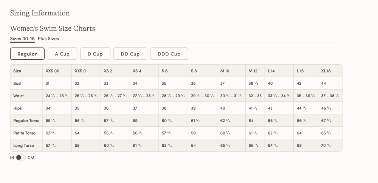Click the XXS 00 column header
Image resolution: width=378 pixels, height=183 pixels.
[x=53, y=71]
